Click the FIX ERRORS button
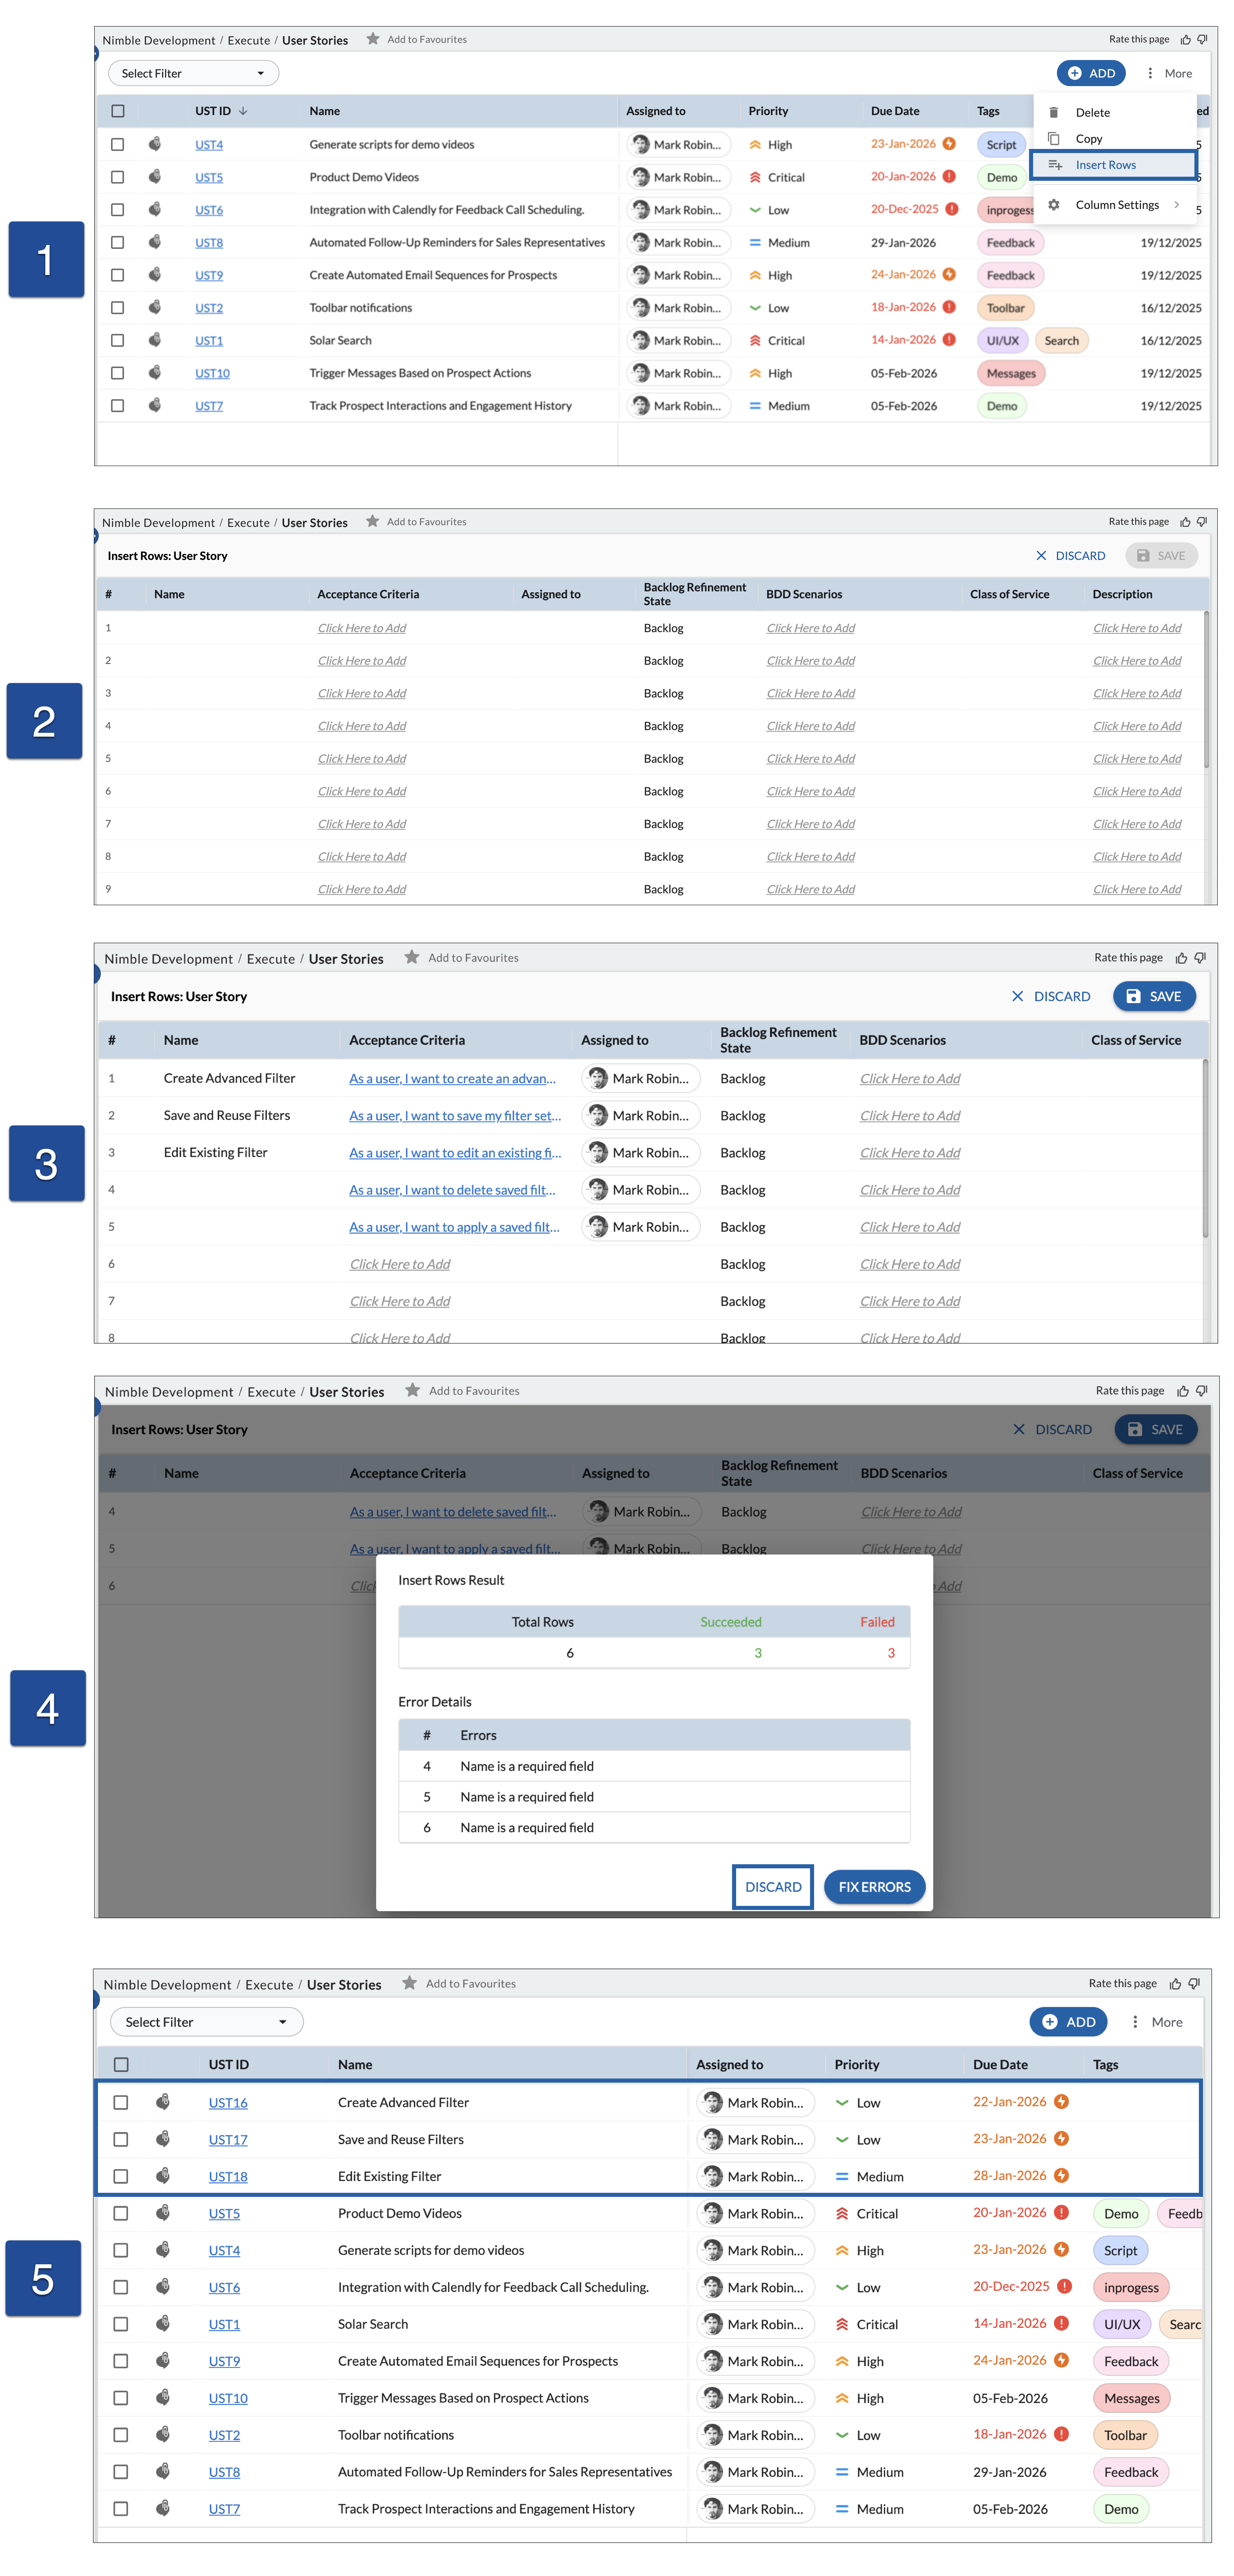Screen dimensions: 1234x2576 pyautogui.click(x=874, y=1887)
